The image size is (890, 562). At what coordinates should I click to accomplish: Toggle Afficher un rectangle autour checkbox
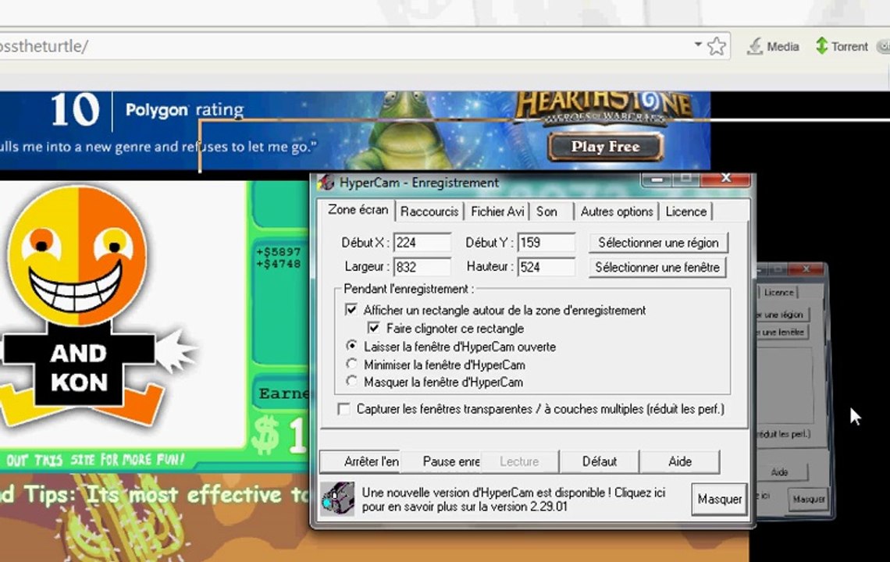click(351, 309)
